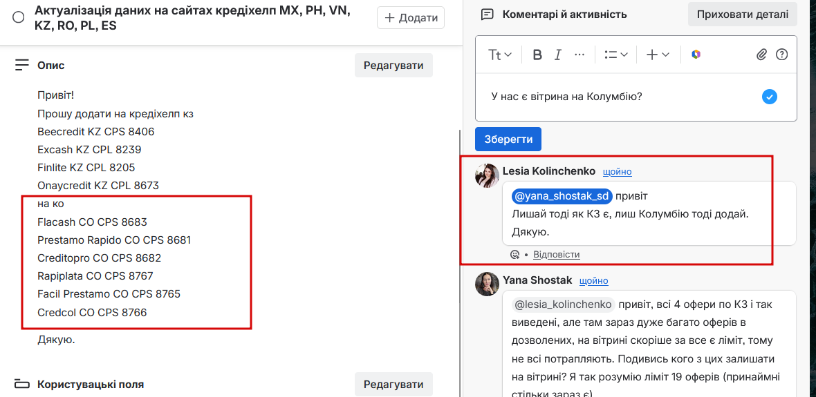This screenshot has width=816, height=397.
Task: Click line Finlite KZ CPL 8205
Action: coord(86,168)
